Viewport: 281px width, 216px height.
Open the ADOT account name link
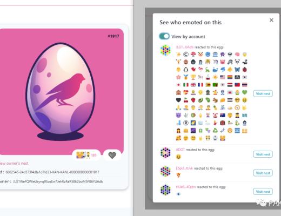tap(180, 150)
